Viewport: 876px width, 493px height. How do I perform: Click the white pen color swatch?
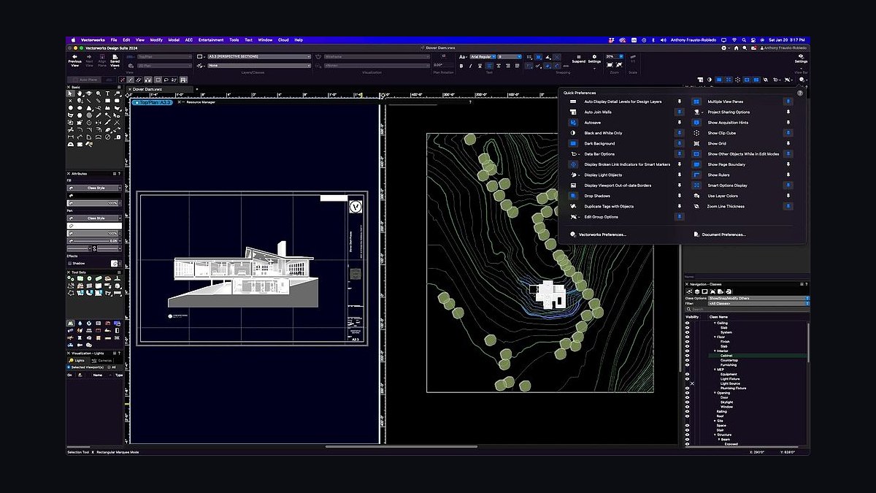[93, 226]
